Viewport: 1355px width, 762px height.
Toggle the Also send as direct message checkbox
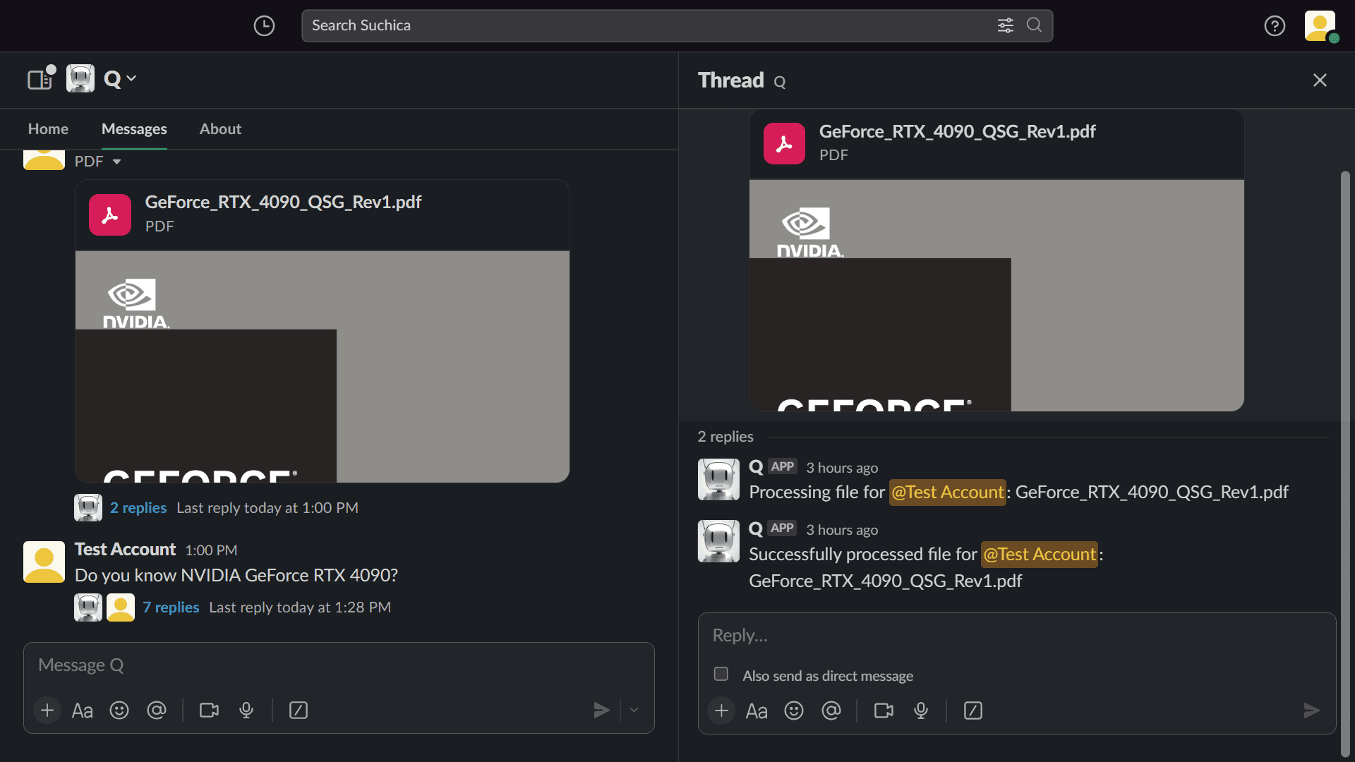721,674
